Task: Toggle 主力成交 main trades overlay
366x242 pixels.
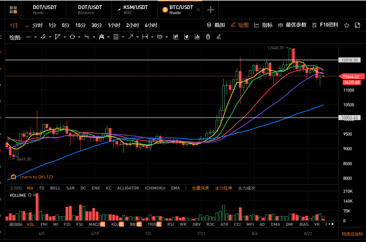Action: pos(247,188)
